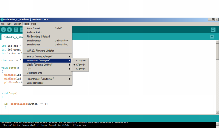The width and height of the screenshot is (219, 128).
Task: Click the 'char cont = 0;' line
Action: [x=12, y=60]
